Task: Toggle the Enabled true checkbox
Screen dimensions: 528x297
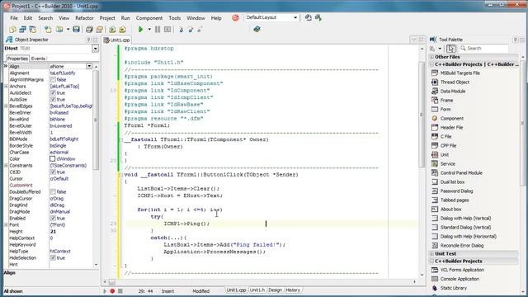Action: coord(53,218)
